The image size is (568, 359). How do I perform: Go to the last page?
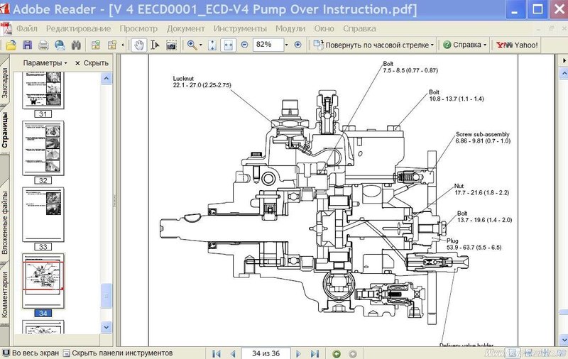click(315, 353)
